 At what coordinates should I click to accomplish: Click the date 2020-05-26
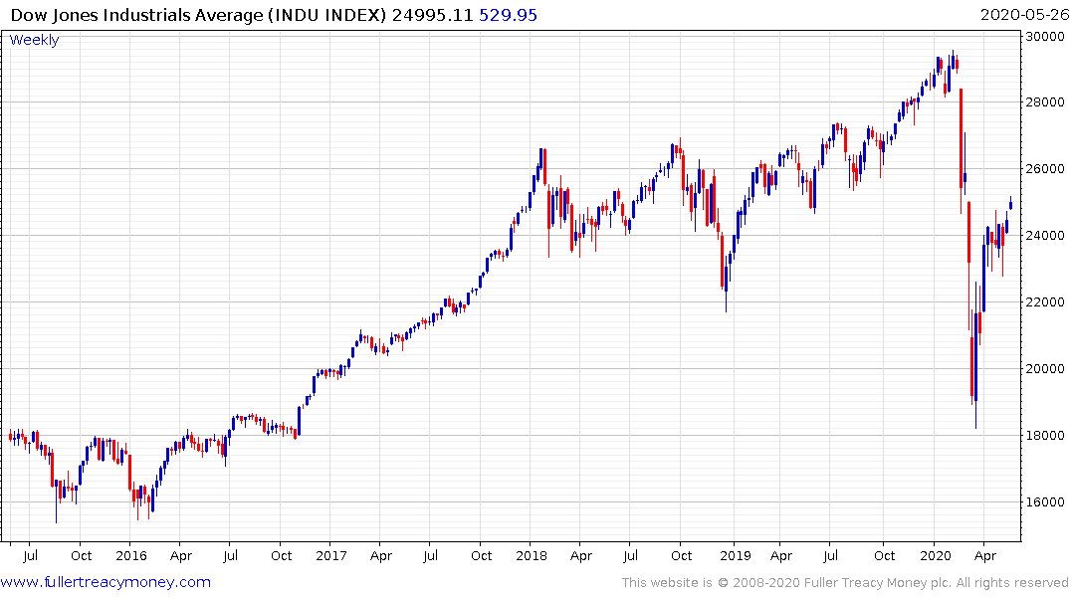pos(1024,15)
